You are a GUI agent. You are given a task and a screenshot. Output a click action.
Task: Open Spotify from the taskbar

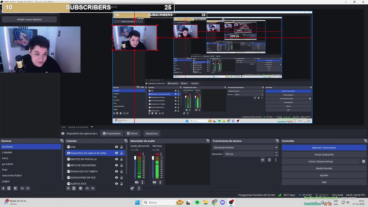197,202
